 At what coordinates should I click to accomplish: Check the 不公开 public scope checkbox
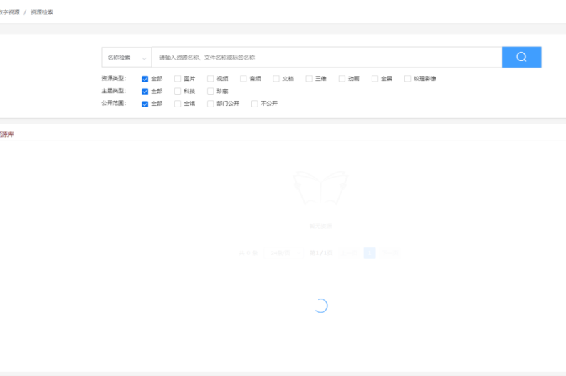tap(254, 104)
